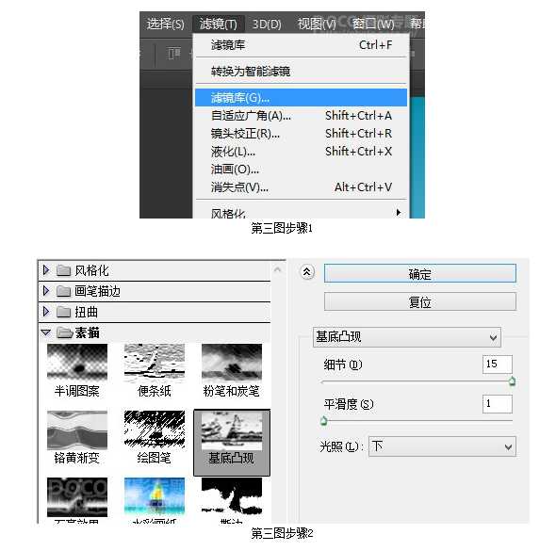The width and height of the screenshot is (556, 551).
Task: Select highlighted 滤镜库(G)... menu item
Action: click(302, 97)
